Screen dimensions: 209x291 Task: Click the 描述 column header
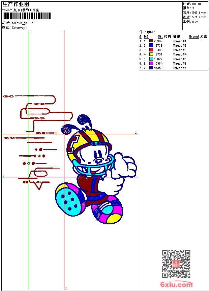coord(177,37)
